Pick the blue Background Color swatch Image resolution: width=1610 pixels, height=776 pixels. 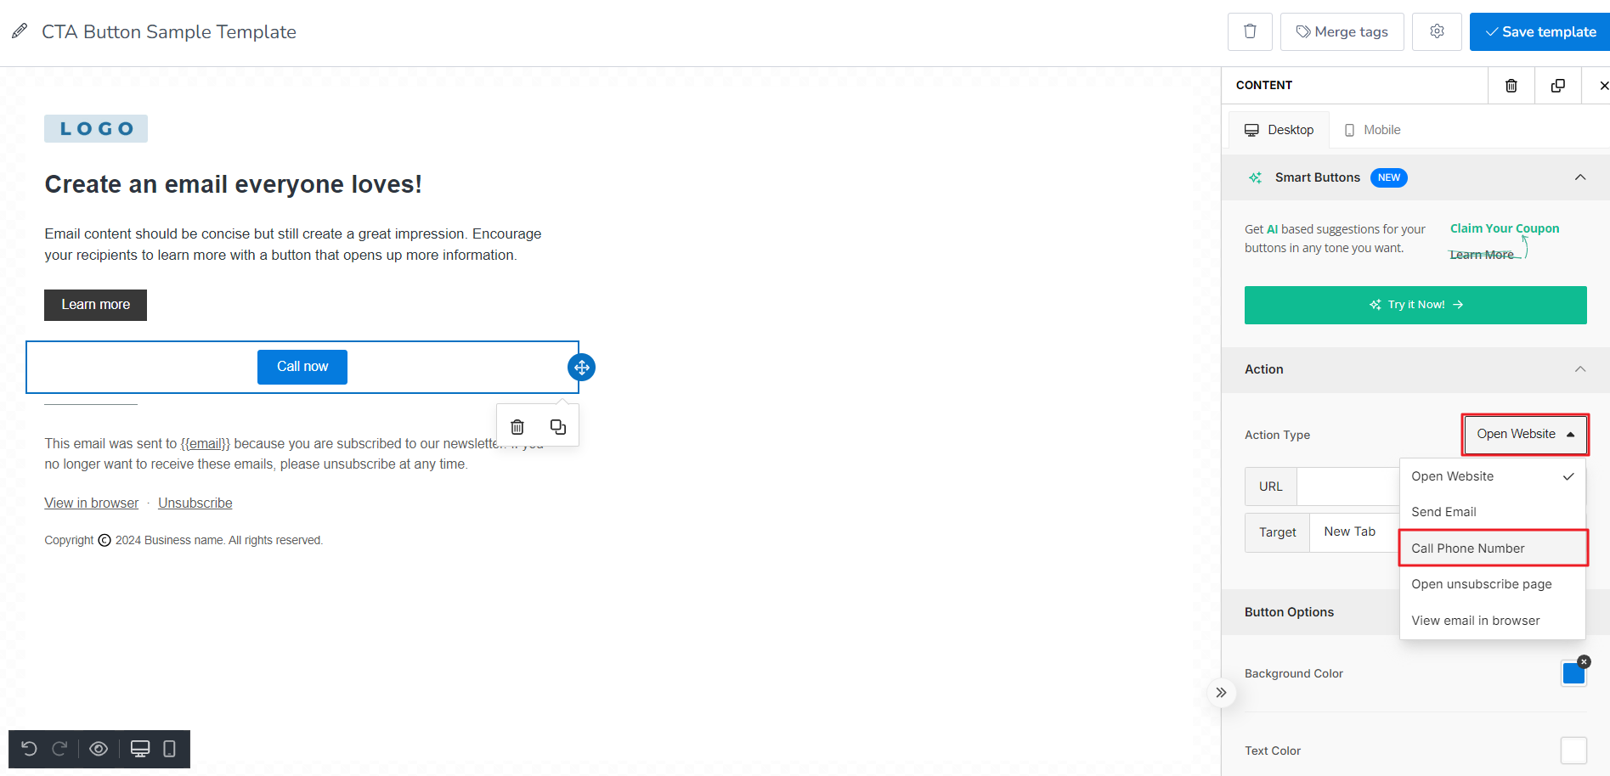click(x=1573, y=672)
